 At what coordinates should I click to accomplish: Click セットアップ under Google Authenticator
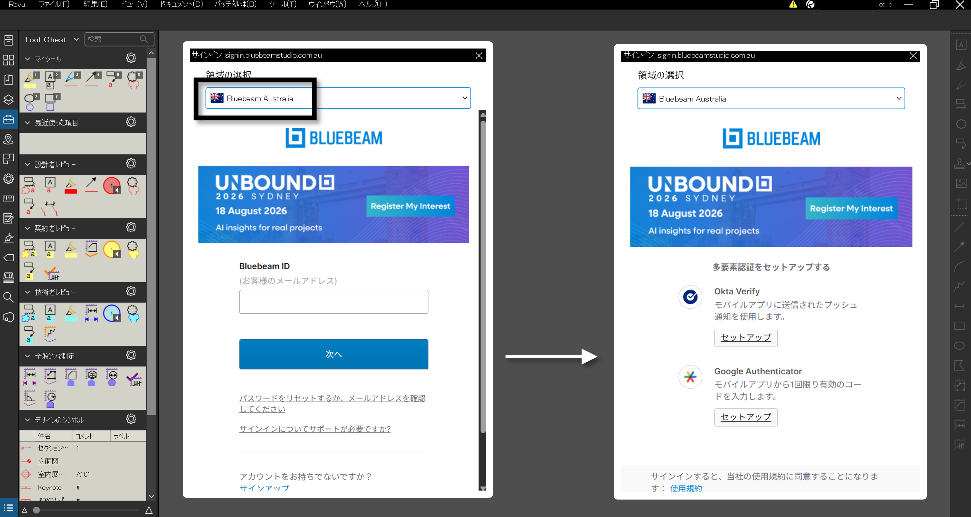coord(746,417)
